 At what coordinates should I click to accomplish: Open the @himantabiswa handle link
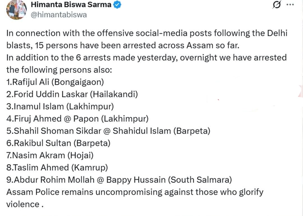click(58, 15)
